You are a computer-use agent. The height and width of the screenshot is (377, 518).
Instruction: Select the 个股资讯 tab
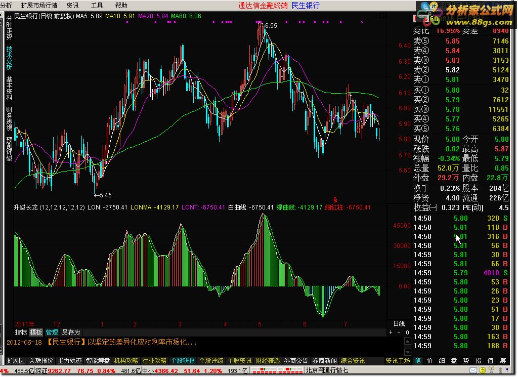pyautogui.click(x=239, y=360)
